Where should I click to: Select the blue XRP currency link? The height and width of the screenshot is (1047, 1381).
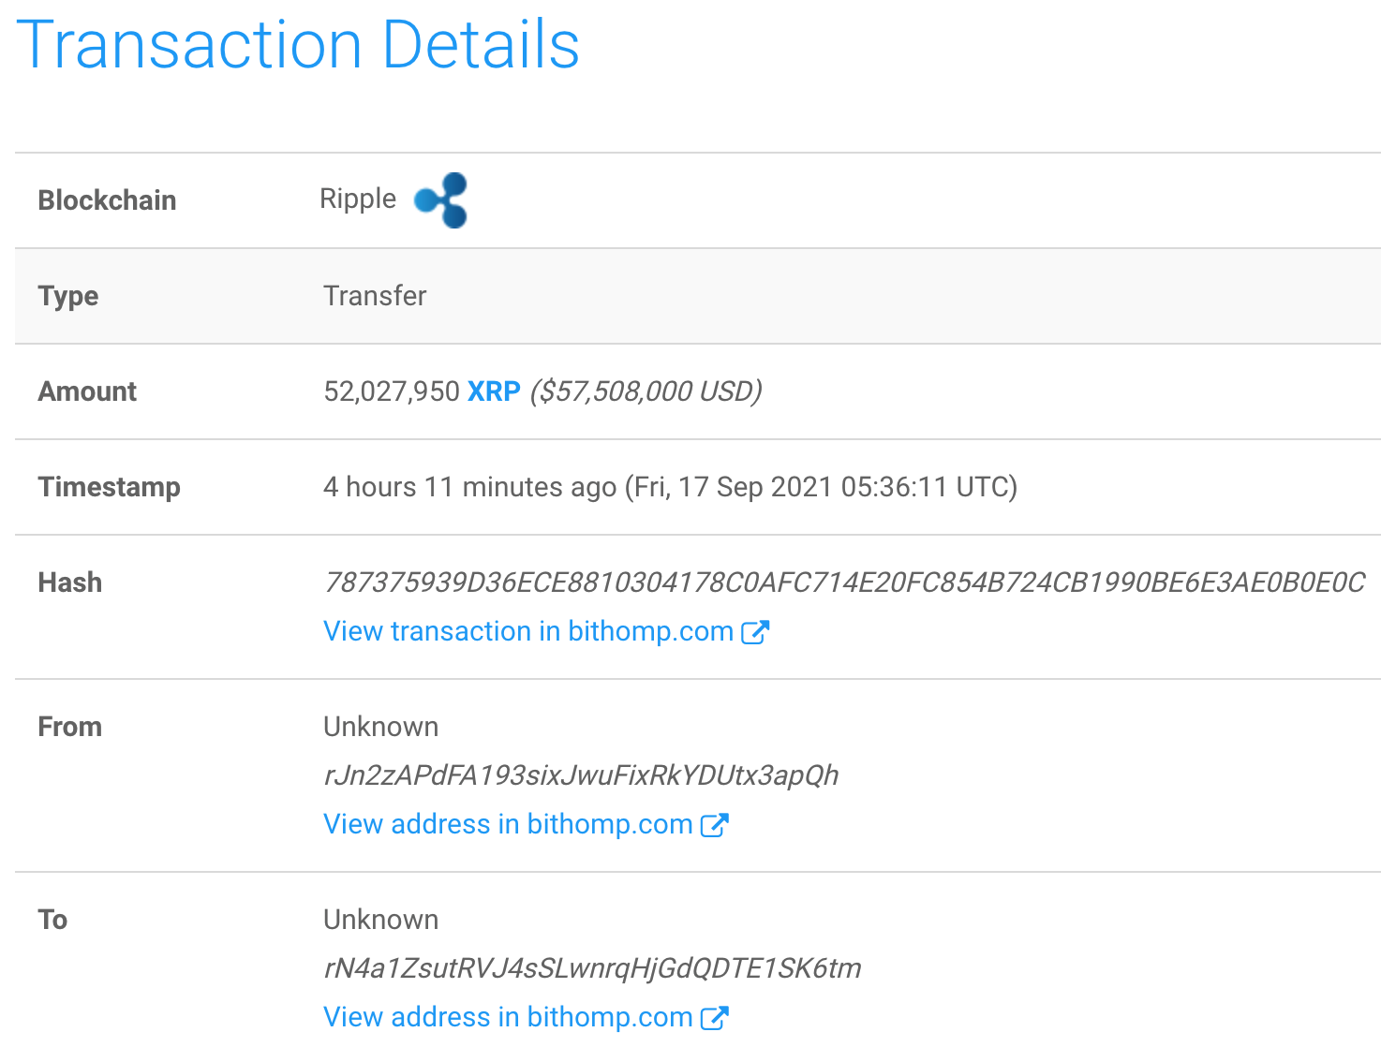pyautogui.click(x=493, y=391)
